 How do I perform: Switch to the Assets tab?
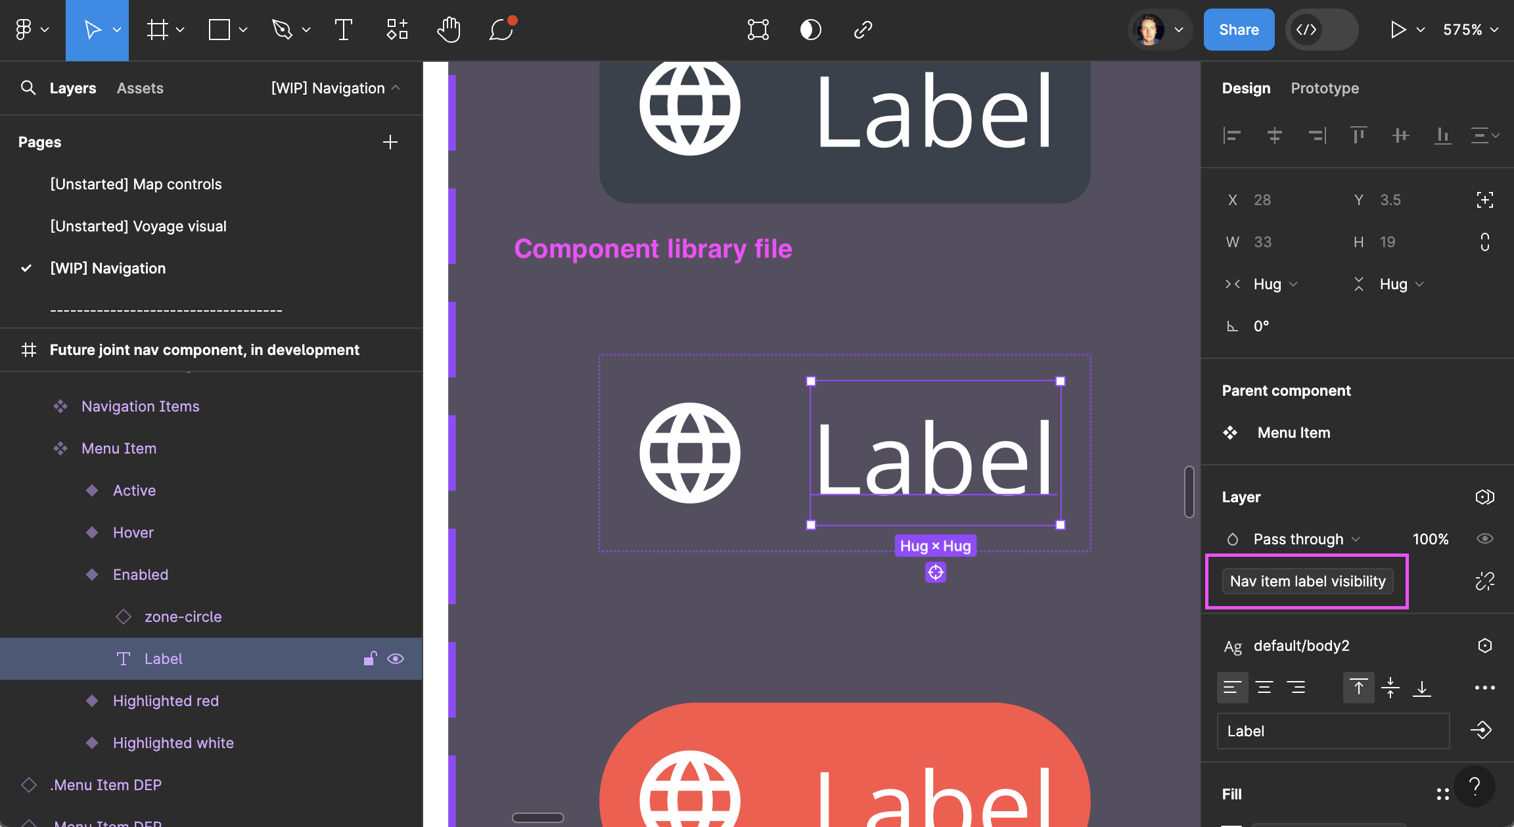coord(140,88)
